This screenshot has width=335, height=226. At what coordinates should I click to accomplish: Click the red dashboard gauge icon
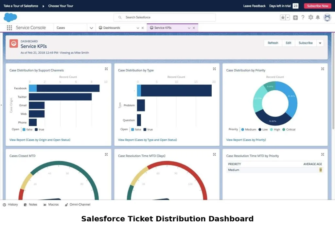(x=14, y=43)
